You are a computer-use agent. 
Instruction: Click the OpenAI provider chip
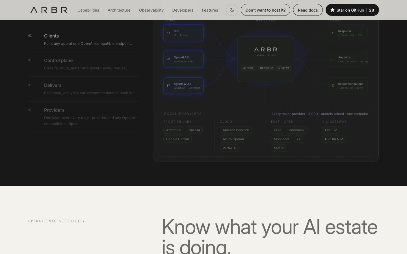pyautogui.click(x=194, y=130)
